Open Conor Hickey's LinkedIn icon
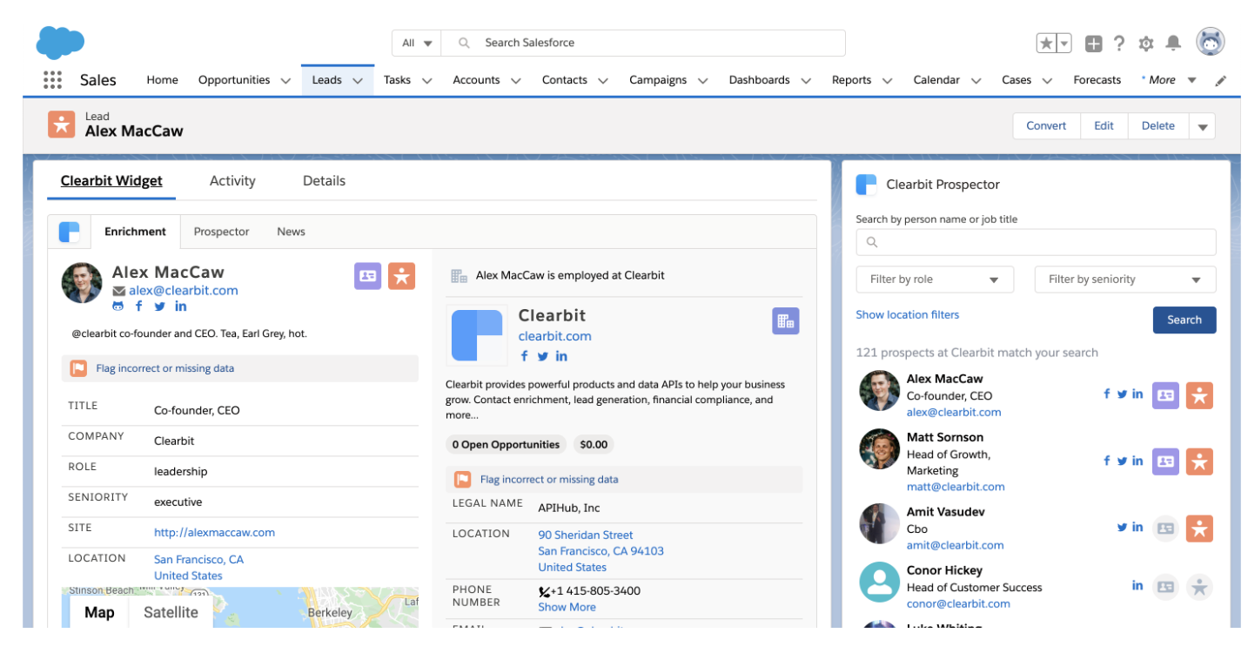Screen dimensions: 1248x660 [x=1137, y=586]
